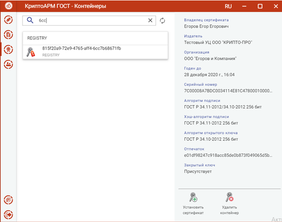This screenshot has height=222, width=282.
Task: Install certificate from the container
Action: [193, 204]
